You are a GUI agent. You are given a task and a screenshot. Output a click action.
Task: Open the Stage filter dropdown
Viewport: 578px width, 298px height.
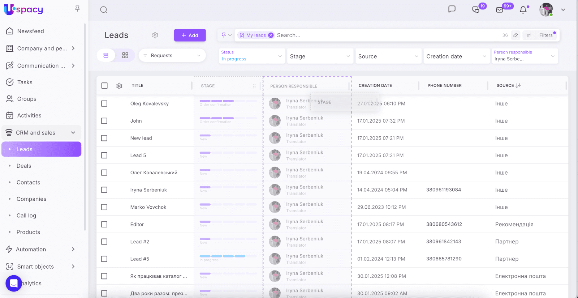click(x=320, y=56)
